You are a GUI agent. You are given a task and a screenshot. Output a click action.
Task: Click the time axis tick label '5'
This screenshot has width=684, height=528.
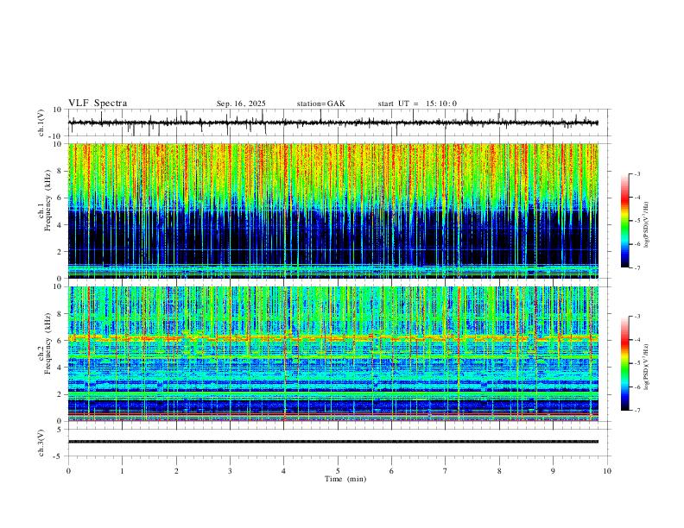click(x=338, y=471)
